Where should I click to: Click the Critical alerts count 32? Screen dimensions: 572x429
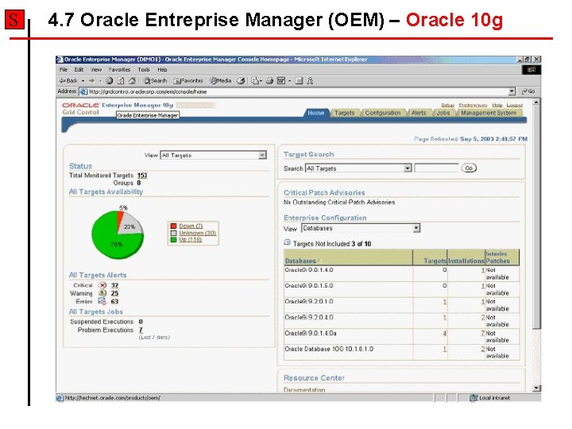coord(114,285)
